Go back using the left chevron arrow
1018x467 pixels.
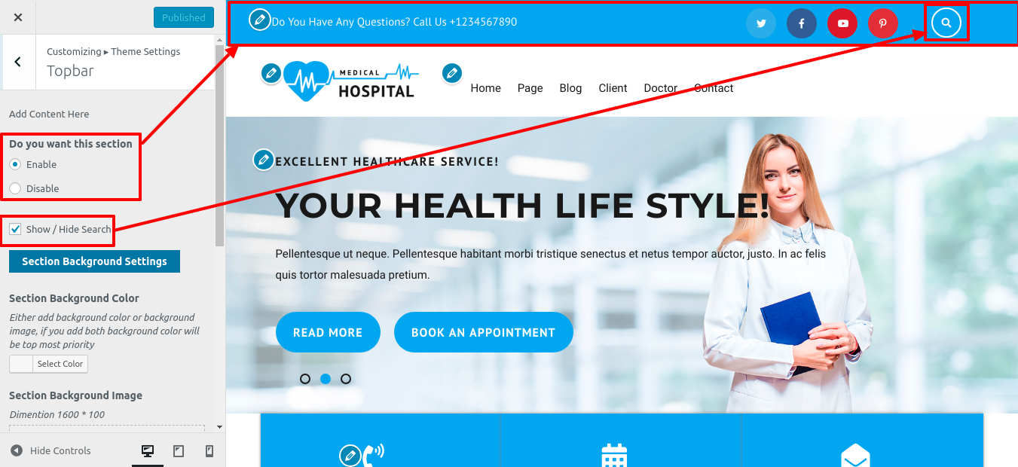click(x=17, y=62)
